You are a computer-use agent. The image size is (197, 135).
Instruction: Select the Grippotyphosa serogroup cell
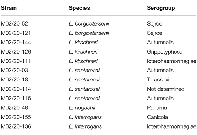click(x=165, y=52)
